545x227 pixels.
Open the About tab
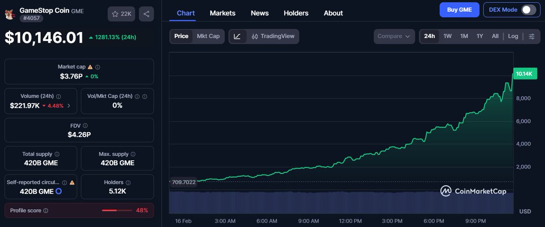click(333, 13)
